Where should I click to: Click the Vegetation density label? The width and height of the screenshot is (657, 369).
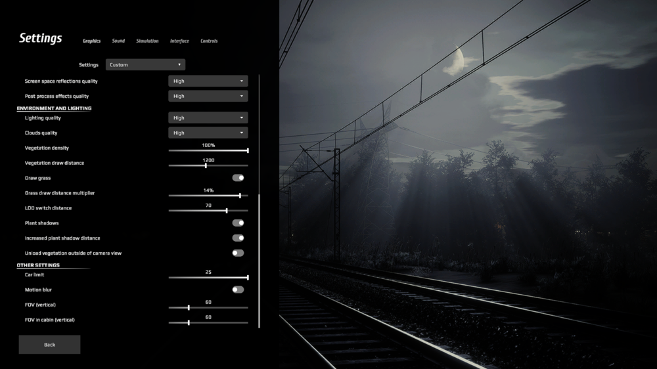pyautogui.click(x=47, y=148)
